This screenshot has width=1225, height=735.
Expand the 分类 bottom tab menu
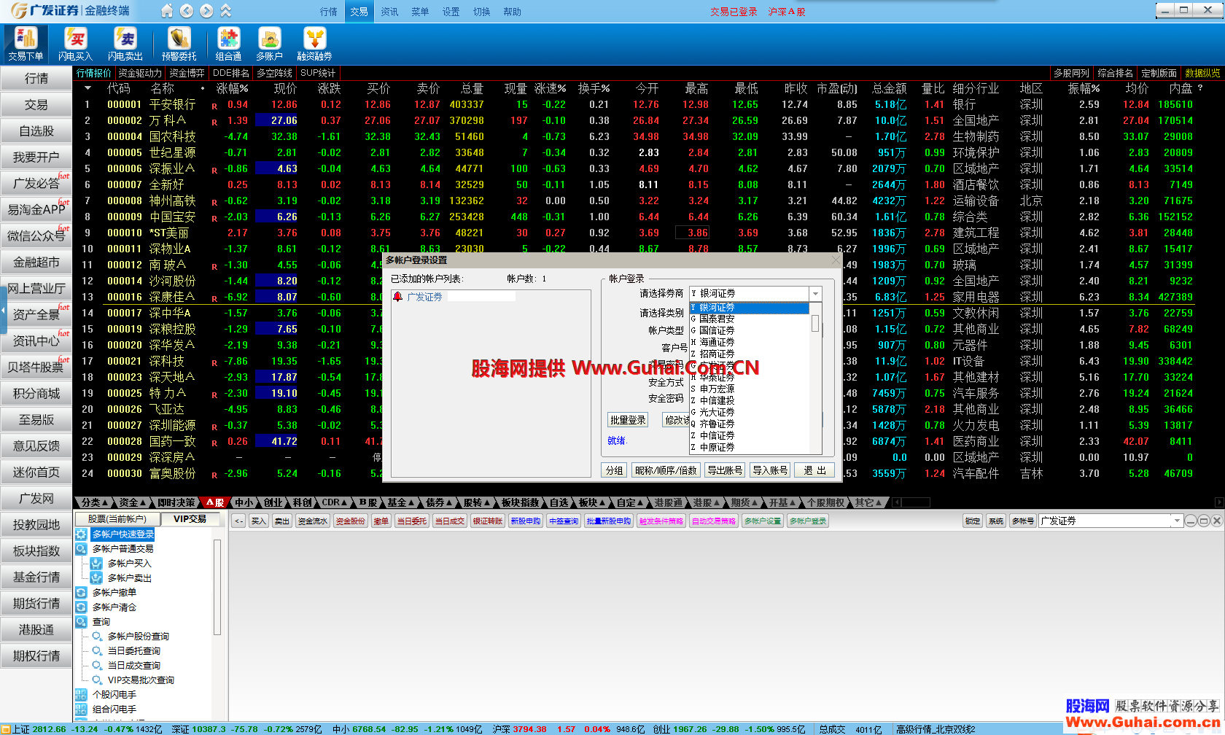click(95, 502)
